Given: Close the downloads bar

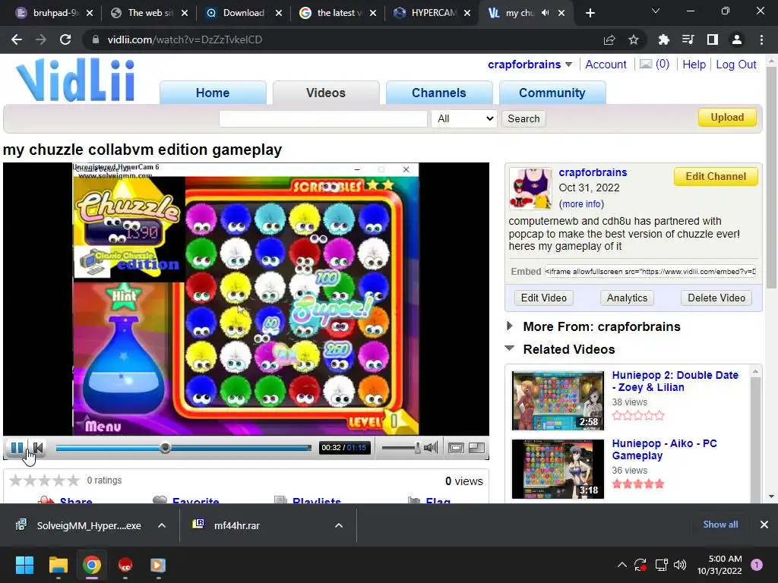Looking at the screenshot, I should pyautogui.click(x=764, y=525).
